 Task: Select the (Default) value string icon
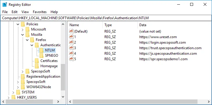71,31
